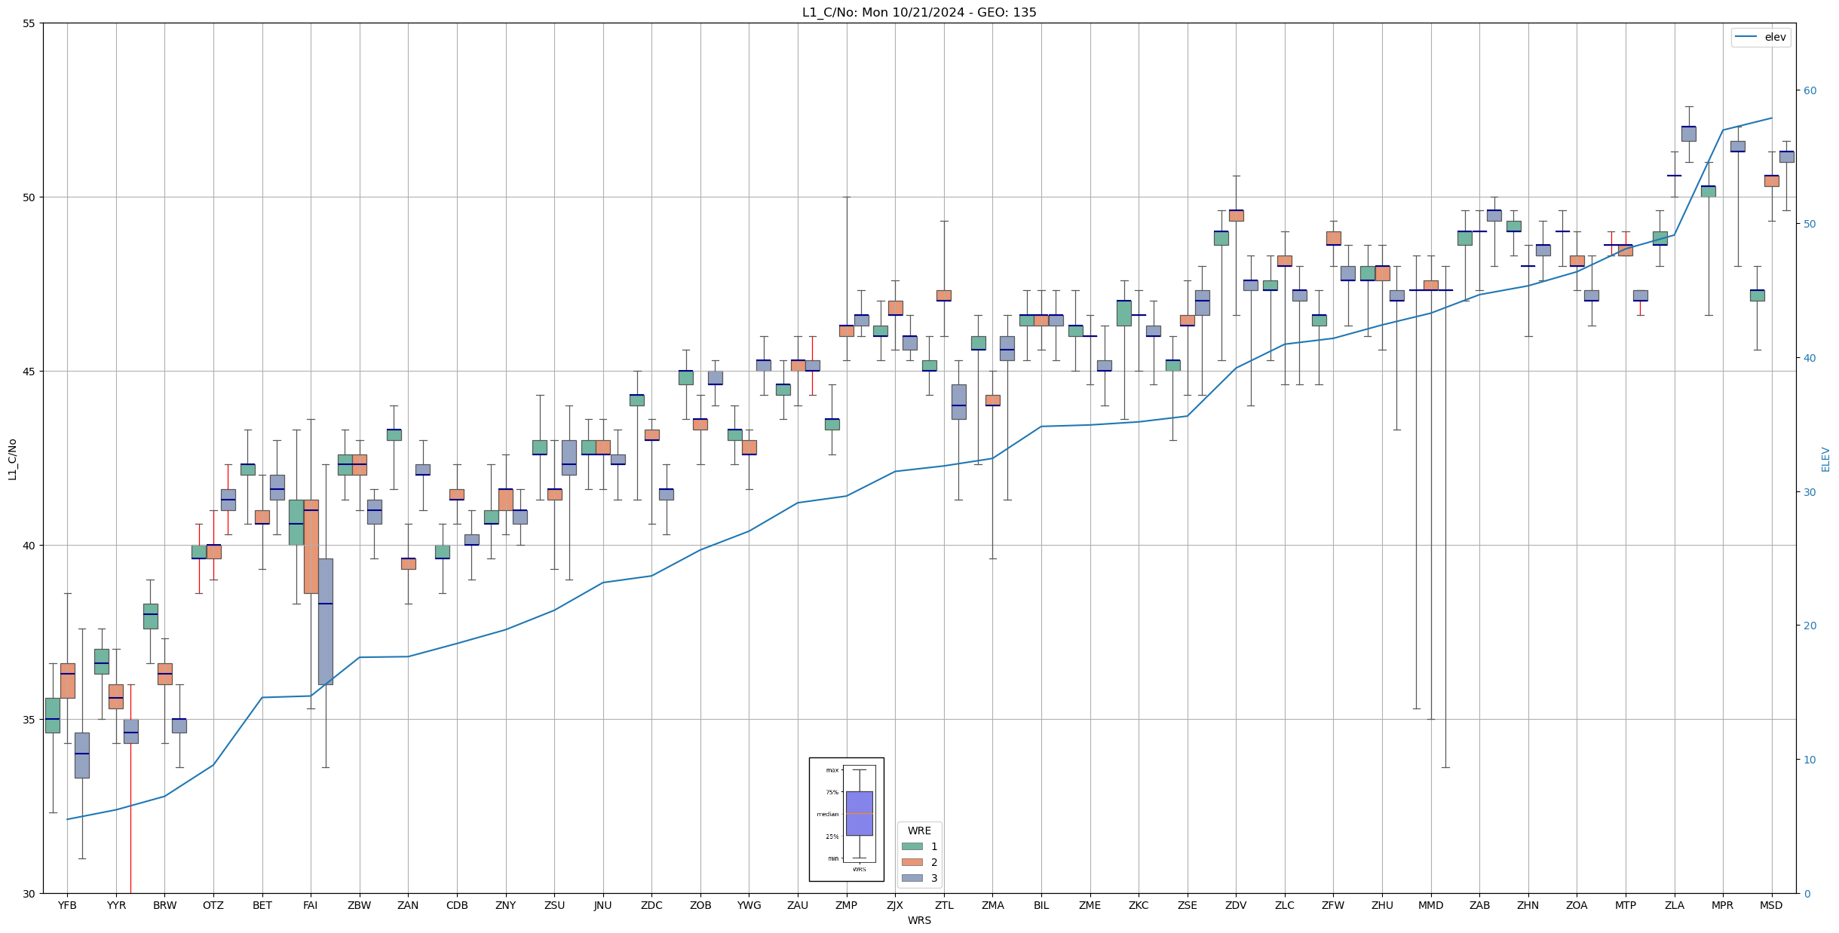This screenshot has height=933, width=1839.
Task: Click the ZMA station label
Action: 993,905
